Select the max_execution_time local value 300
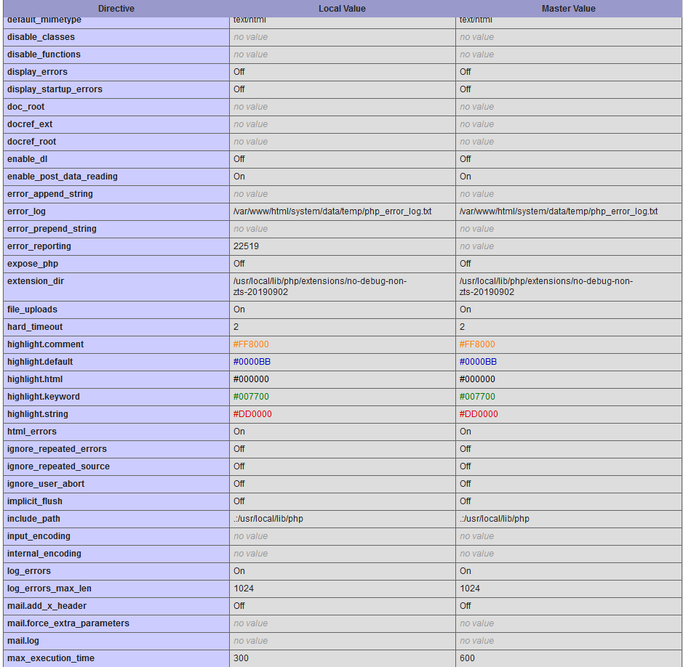 pyautogui.click(x=241, y=658)
